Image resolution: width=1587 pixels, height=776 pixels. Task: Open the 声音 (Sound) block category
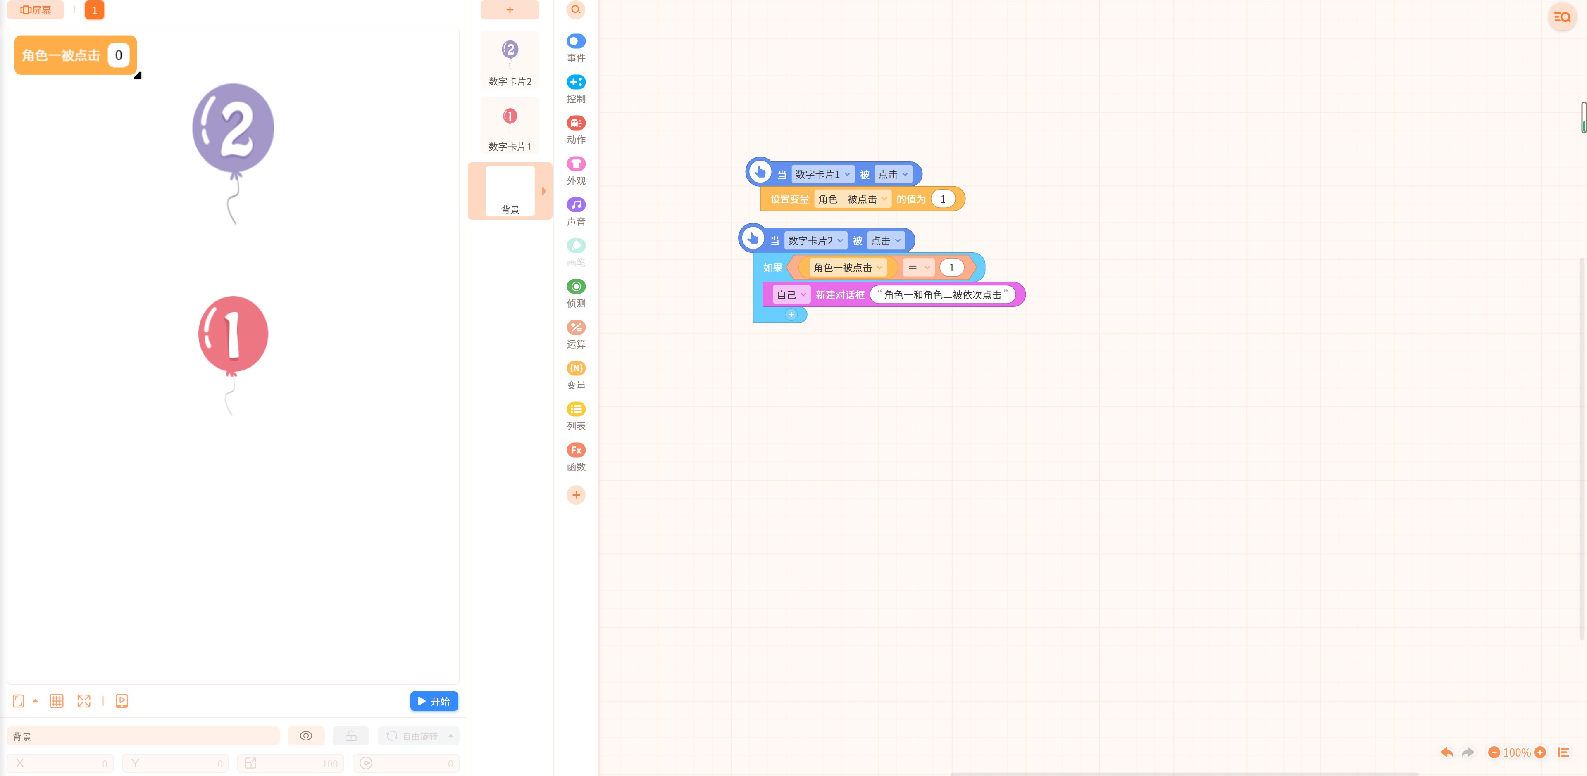575,212
